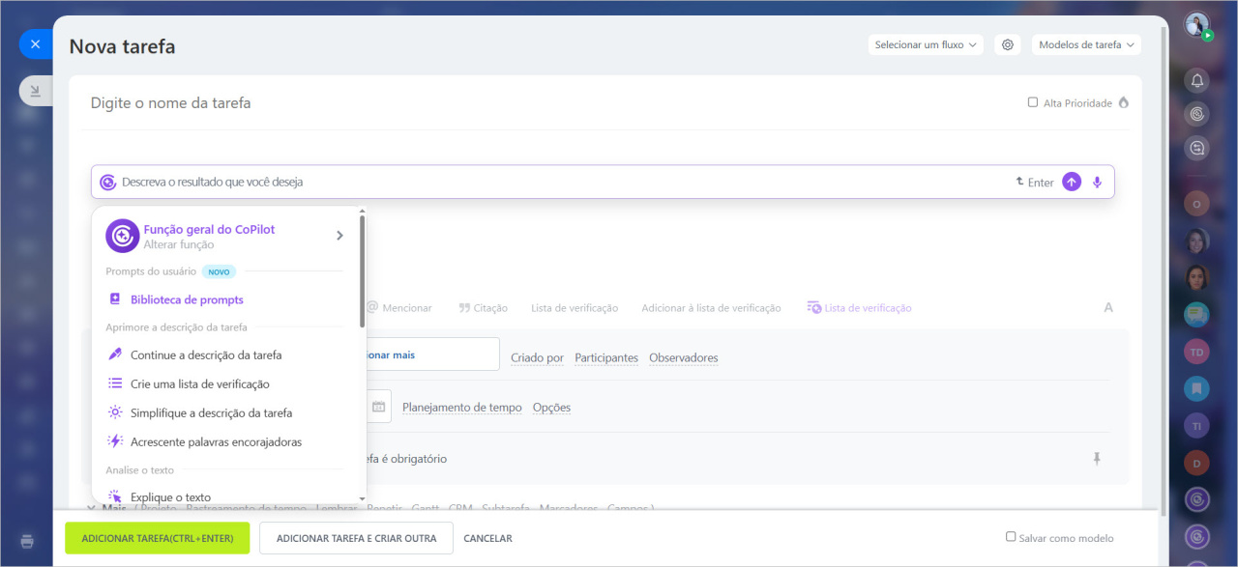Click the collapse arrow icon below close button
Image resolution: width=1238 pixels, height=567 pixels.
[x=36, y=91]
